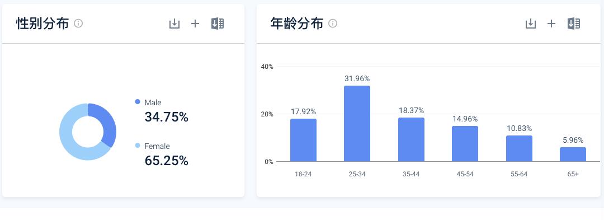Image resolution: width=604 pixels, height=220 pixels.
Task: Download the age distribution chart
Action: click(x=531, y=24)
